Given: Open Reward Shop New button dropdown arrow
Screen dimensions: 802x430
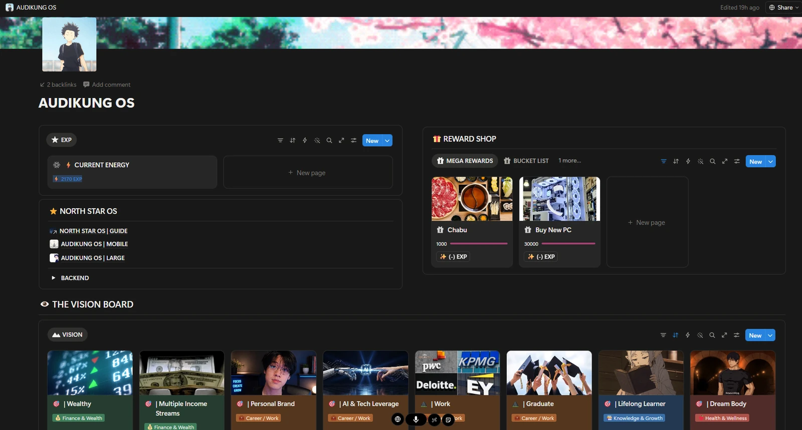Looking at the screenshot, I should 770,161.
